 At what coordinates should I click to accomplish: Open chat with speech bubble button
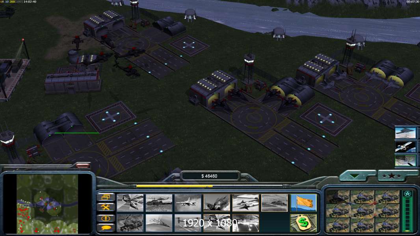pyautogui.click(x=106, y=228)
